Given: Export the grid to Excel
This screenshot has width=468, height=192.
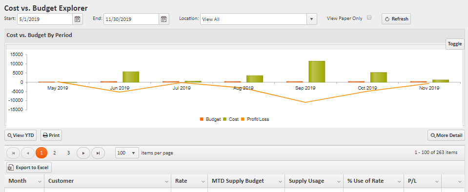Looking at the screenshot, I should [x=29, y=168].
